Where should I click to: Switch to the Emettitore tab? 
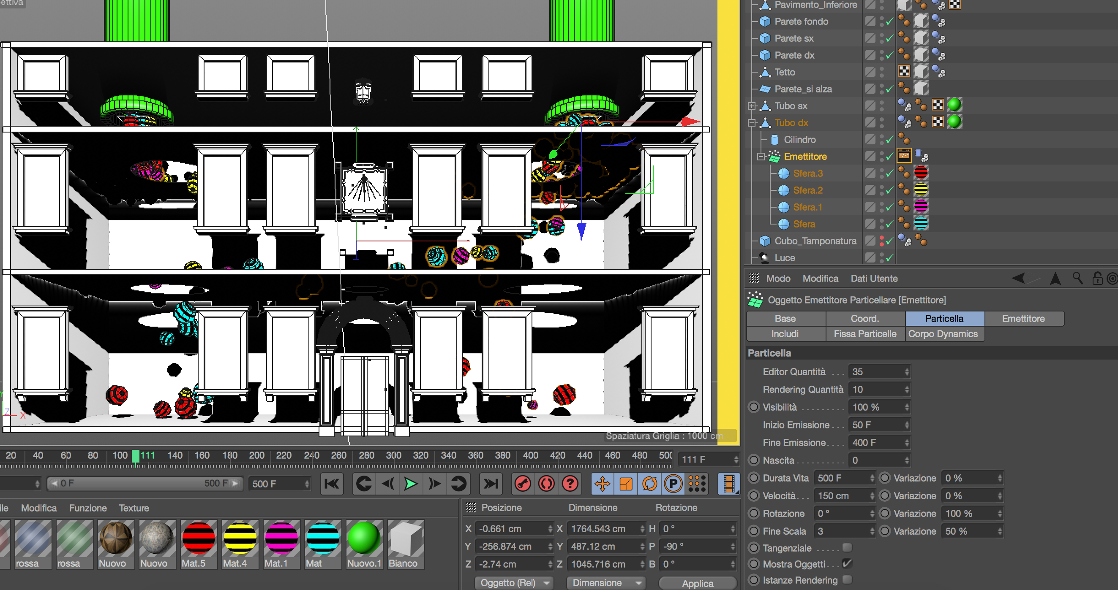(1023, 318)
